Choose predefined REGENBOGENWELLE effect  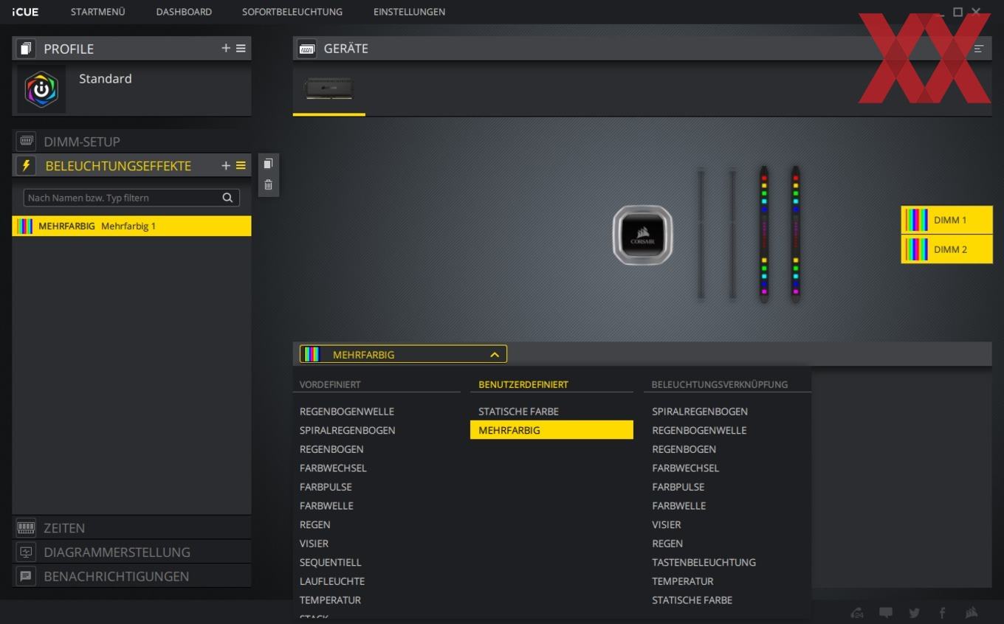(x=347, y=411)
